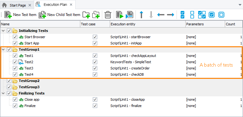Move the item up with the up arrow
This screenshot has height=117, width=243.
[x=141, y=15]
